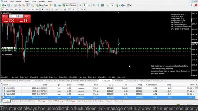Draw a trendline on the chart
The height and width of the screenshot is (111, 198).
(61, 10)
